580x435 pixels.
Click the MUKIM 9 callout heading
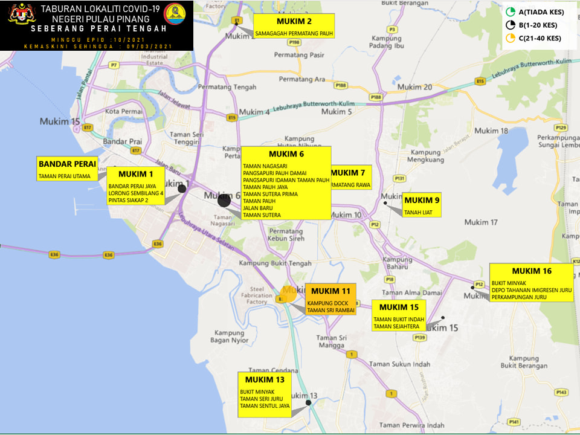(422, 201)
